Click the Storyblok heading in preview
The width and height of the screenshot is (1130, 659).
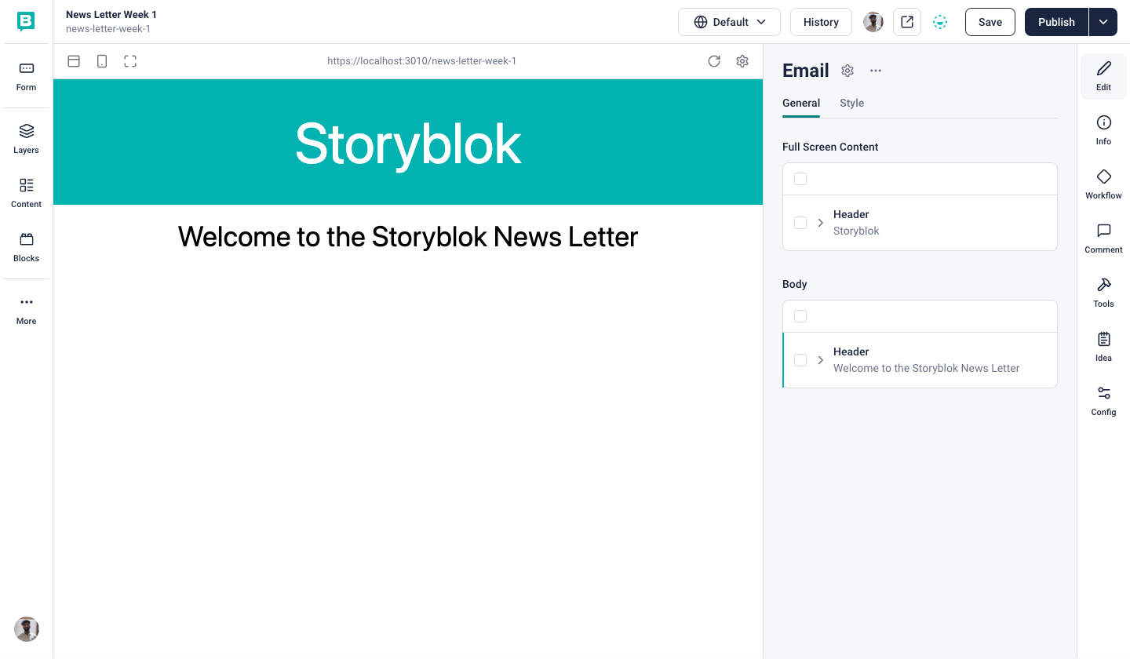408,143
